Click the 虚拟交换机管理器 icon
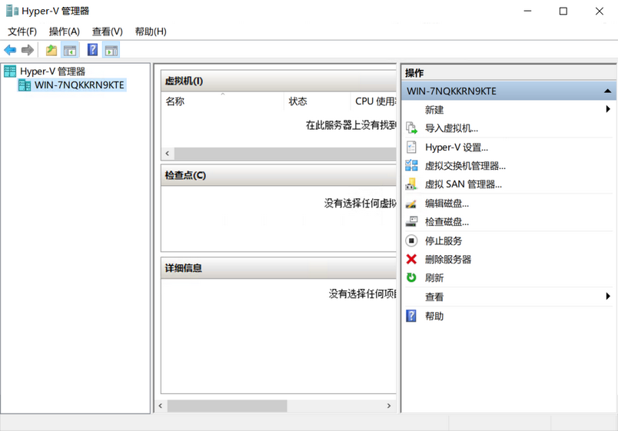Screen dimensions: 618x431 click(411, 165)
